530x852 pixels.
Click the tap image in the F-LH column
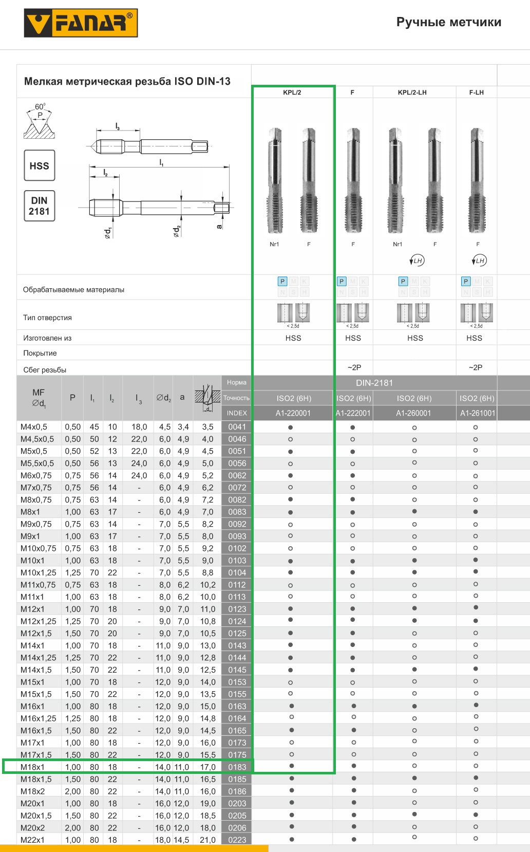pyautogui.click(x=478, y=181)
